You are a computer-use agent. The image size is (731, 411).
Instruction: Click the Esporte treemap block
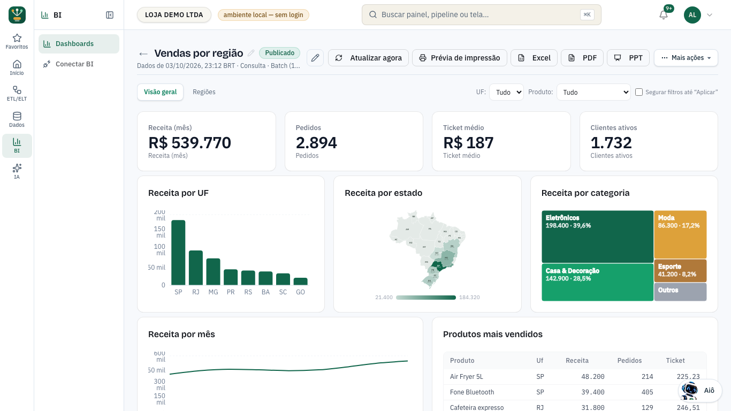[x=680, y=271]
